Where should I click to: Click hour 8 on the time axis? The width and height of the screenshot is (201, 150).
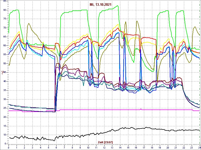72,148
